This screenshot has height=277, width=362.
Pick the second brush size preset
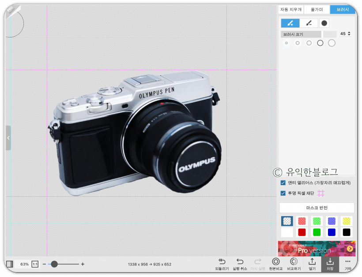pyautogui.click(x=298, y=43)
